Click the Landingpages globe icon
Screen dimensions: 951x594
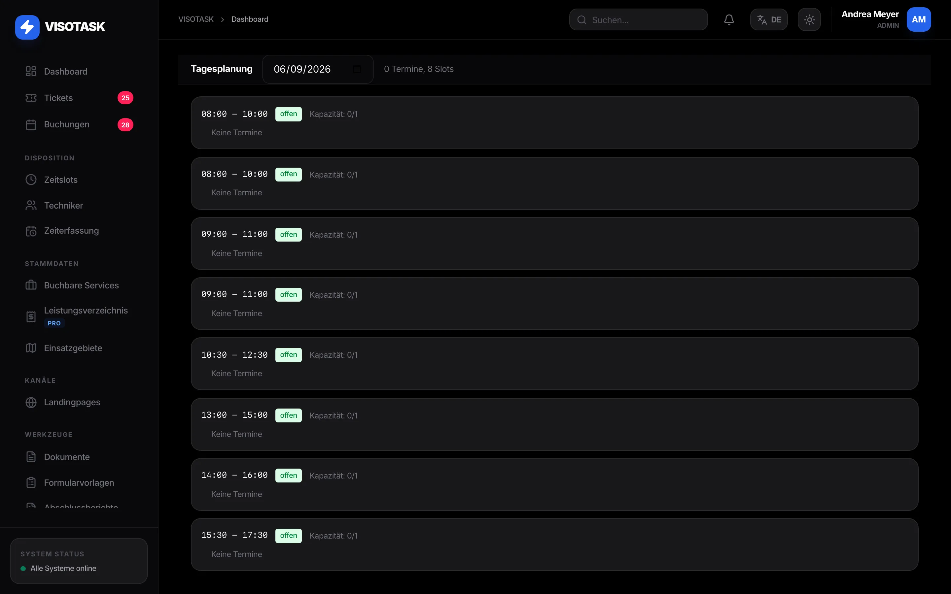click(x=31, y=402)
